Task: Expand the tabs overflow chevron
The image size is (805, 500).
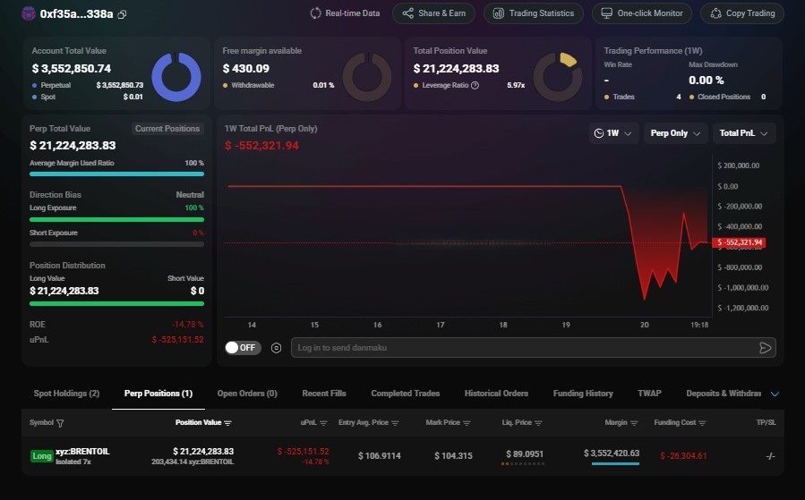Action: 775,394
